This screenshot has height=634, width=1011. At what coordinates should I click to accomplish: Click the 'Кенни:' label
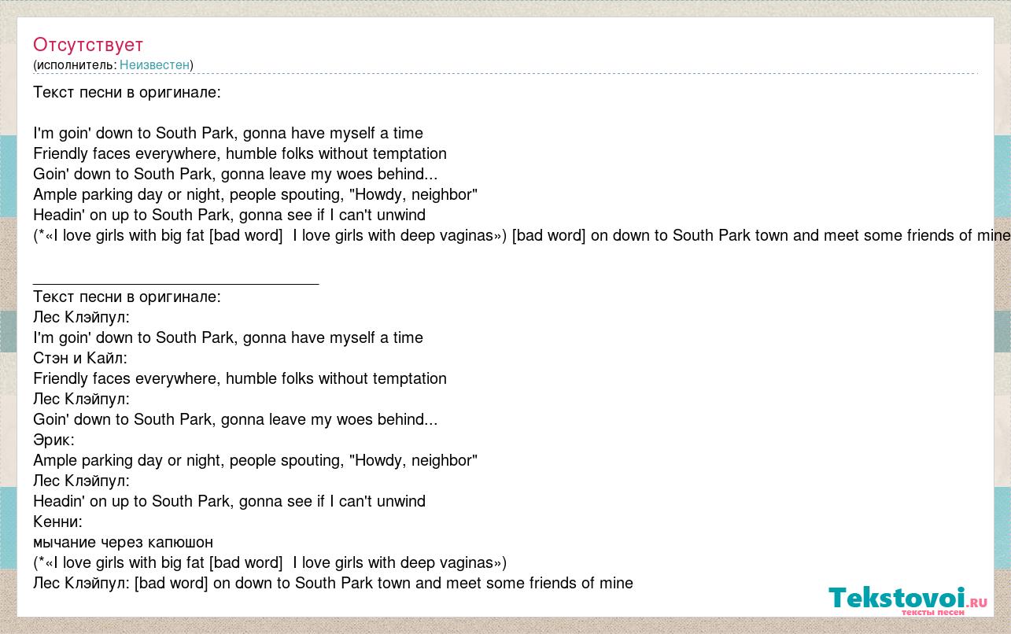(x=57, y=522)
